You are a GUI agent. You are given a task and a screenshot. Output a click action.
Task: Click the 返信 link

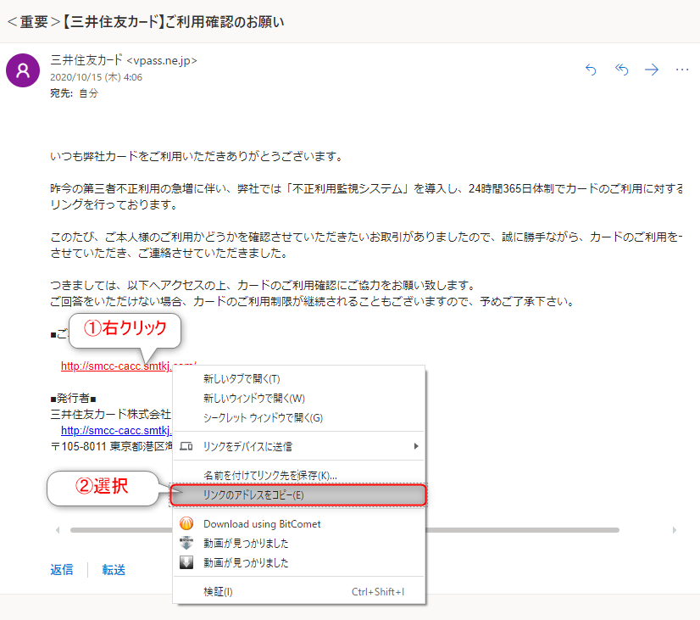(x=62, y=569)
